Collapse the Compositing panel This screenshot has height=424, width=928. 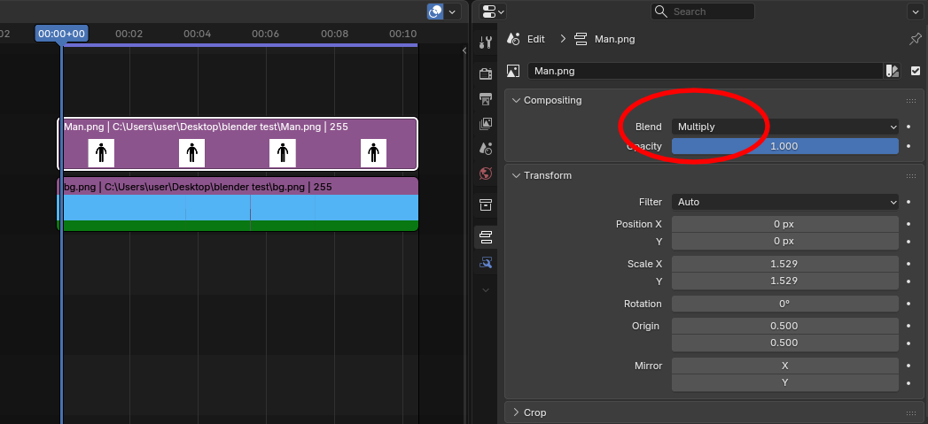pos(516,101)
